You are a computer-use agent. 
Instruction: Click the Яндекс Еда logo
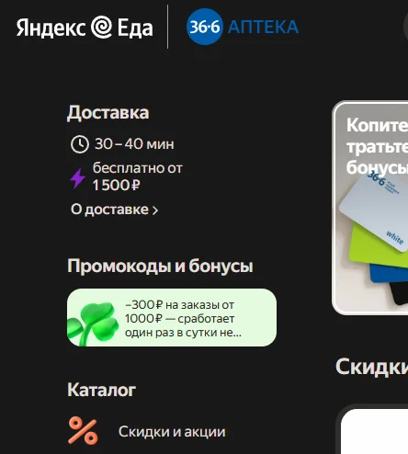pyautogui.click(x=85, y=28)
